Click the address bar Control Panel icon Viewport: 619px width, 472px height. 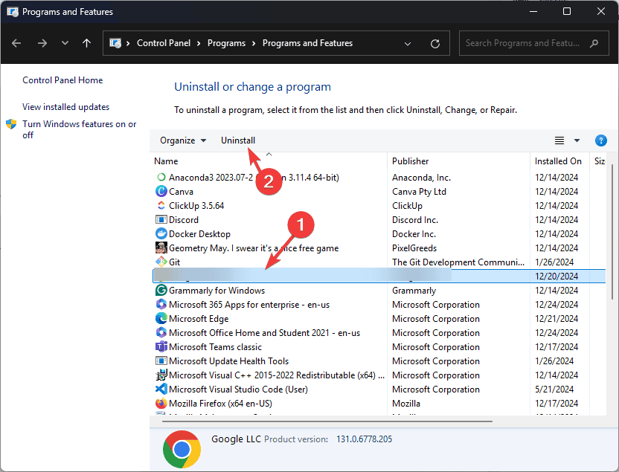(x=115, y=43)
